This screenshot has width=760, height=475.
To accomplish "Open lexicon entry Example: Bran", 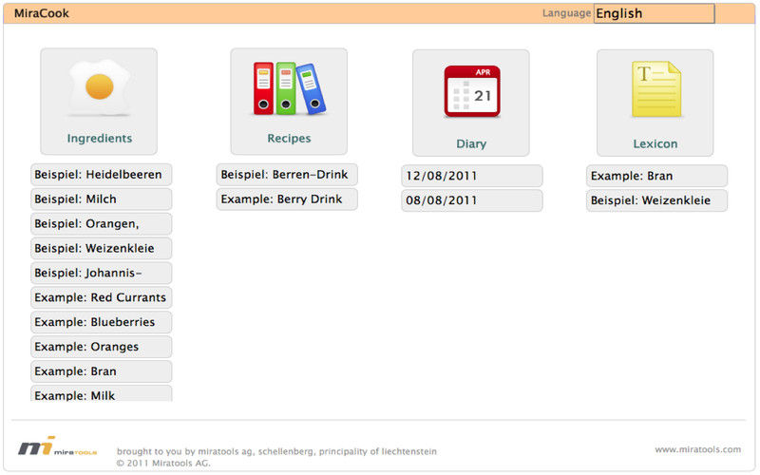I will point(656,176).
